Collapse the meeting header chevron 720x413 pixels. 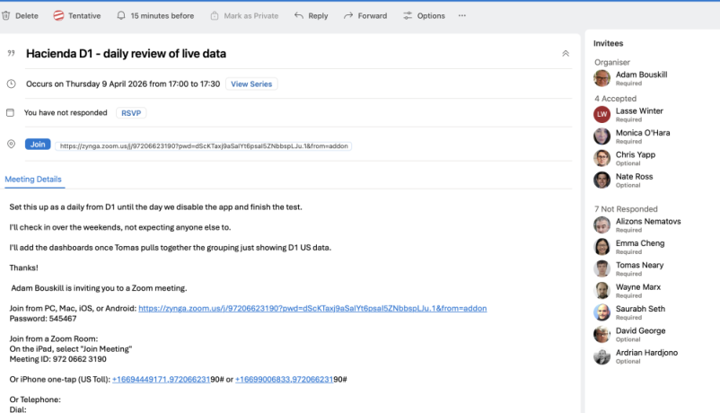565,54
